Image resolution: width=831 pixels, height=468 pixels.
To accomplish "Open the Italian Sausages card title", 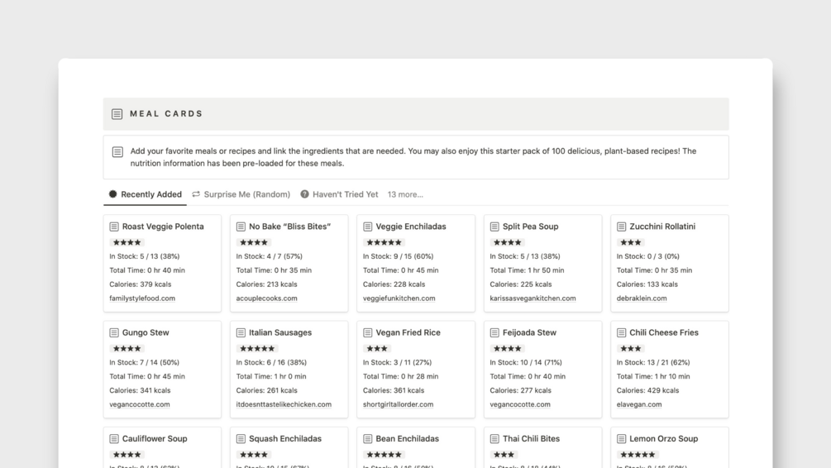I will tap(279, 332).
